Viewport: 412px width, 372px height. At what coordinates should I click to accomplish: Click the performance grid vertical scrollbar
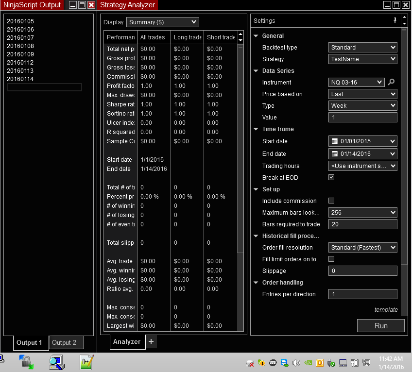point(240,149)
